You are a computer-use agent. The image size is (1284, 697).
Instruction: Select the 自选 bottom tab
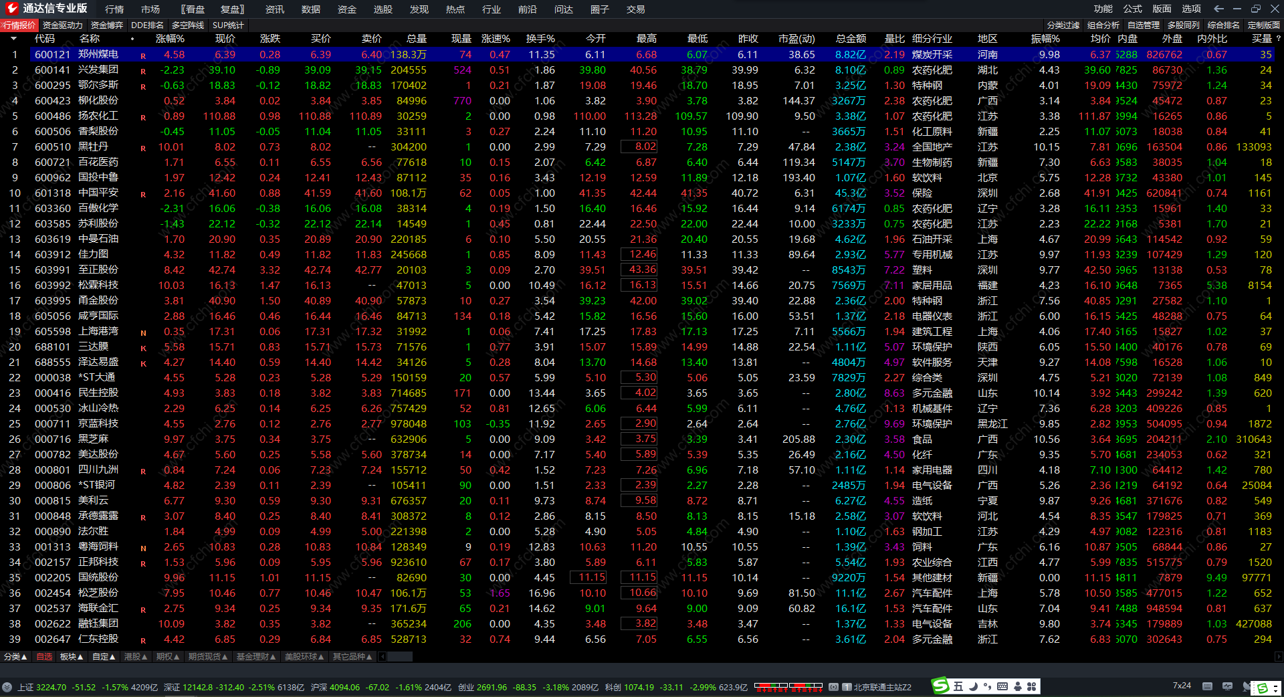click(44, 657)
